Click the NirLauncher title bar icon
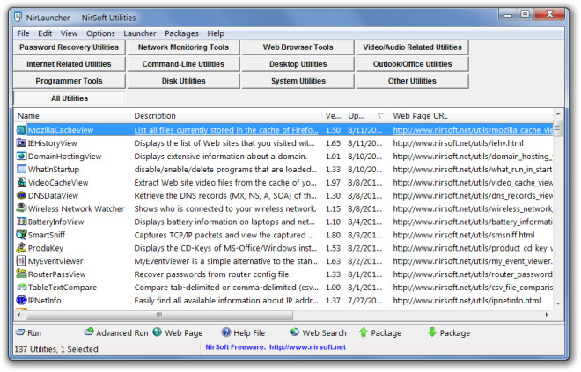This screenshot has width=581, height=372. 18,17
